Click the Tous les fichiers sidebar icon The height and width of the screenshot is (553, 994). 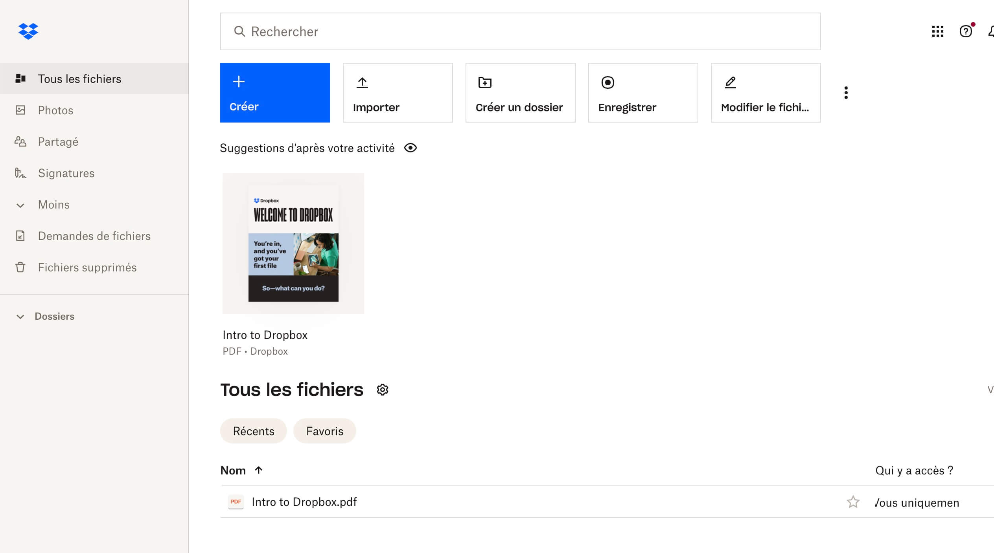click(x=20, y=79)
